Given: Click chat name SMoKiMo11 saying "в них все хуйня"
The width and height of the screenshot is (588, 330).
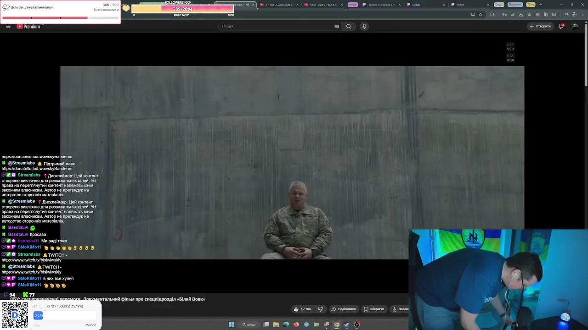Looking at the screenshot, I should (29, 278).
